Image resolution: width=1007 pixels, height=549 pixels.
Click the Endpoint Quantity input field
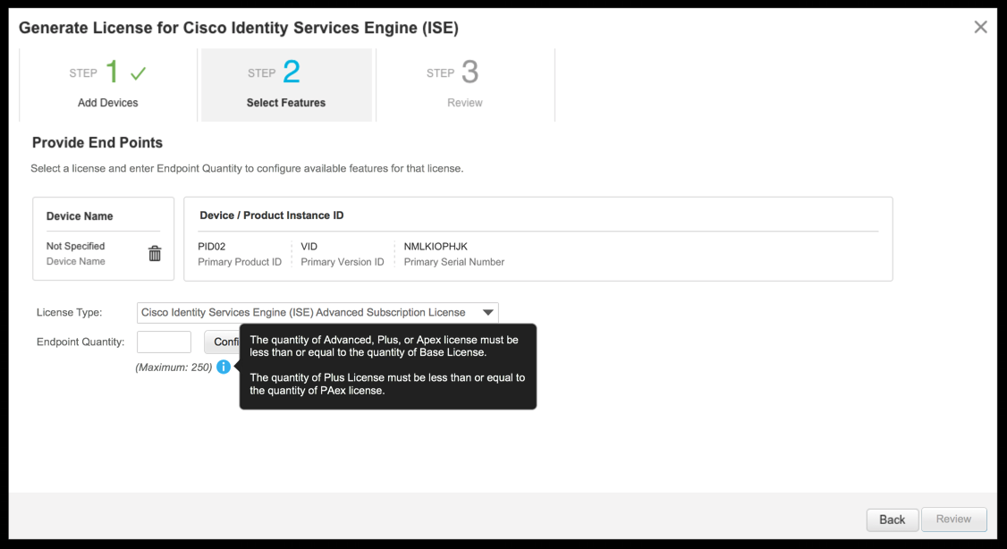point(164,342)
